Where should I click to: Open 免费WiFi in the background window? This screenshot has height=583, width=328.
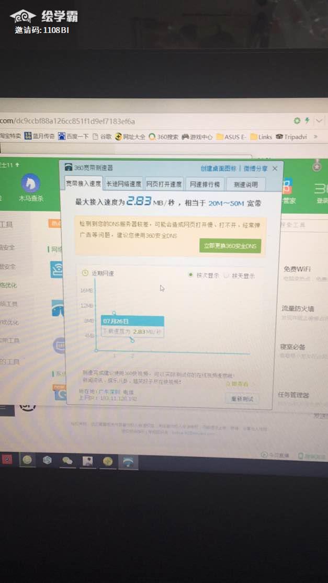click(x=297, y=269)
